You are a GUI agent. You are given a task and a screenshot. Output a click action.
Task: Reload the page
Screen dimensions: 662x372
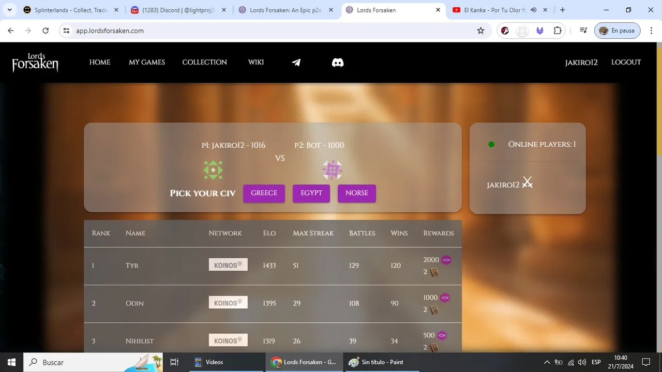(46, 30)
